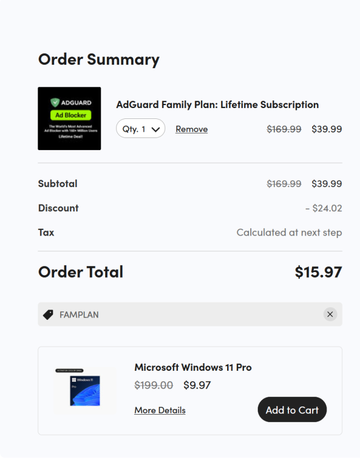
Task: Open the AdGuard Family Plan product title
Action: (x=217, y=105)
